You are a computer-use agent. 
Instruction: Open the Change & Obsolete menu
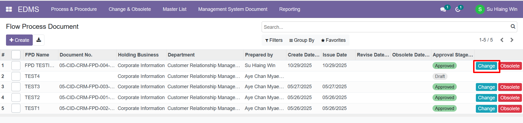[130, 9]
